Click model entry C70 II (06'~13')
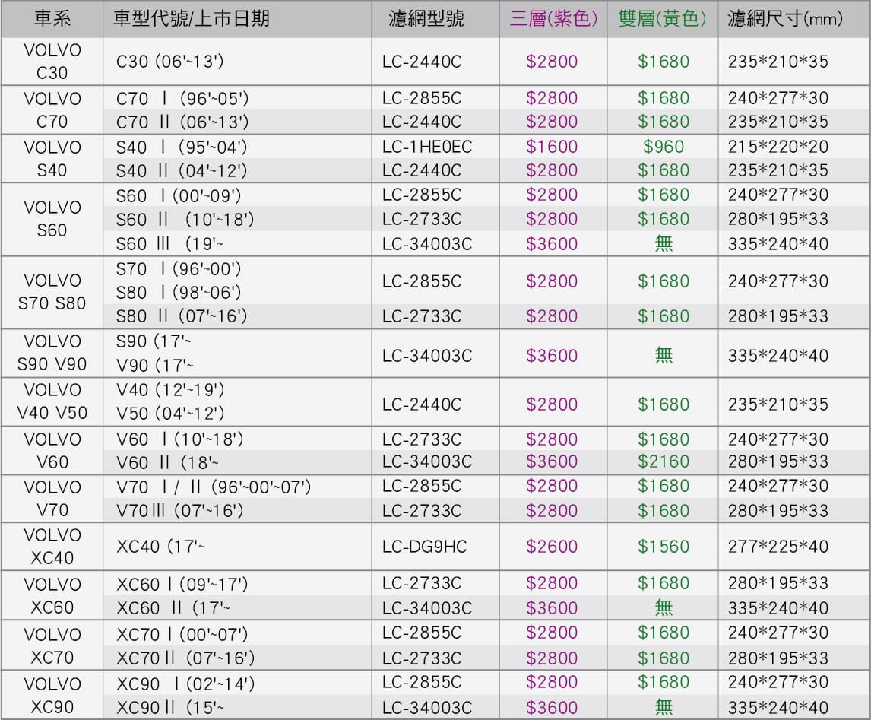The image size is (871, 720). pyautogui.click(x=182, y=122)
